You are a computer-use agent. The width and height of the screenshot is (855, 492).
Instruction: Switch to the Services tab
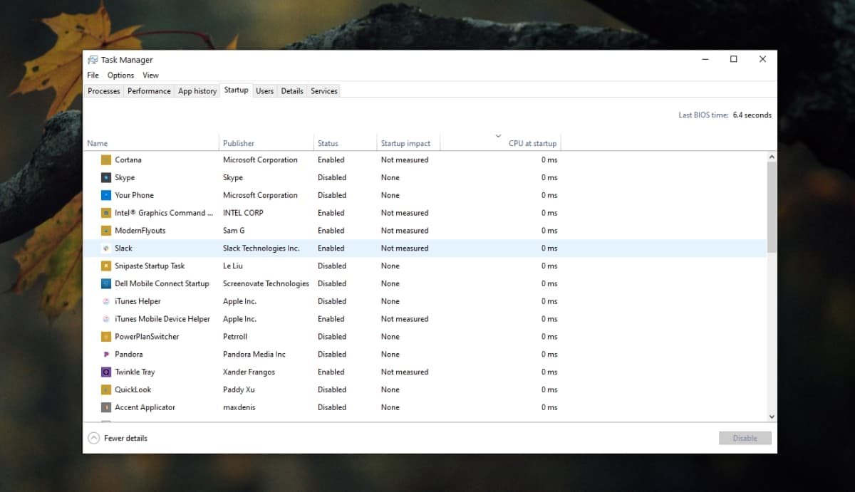(324, 91)
